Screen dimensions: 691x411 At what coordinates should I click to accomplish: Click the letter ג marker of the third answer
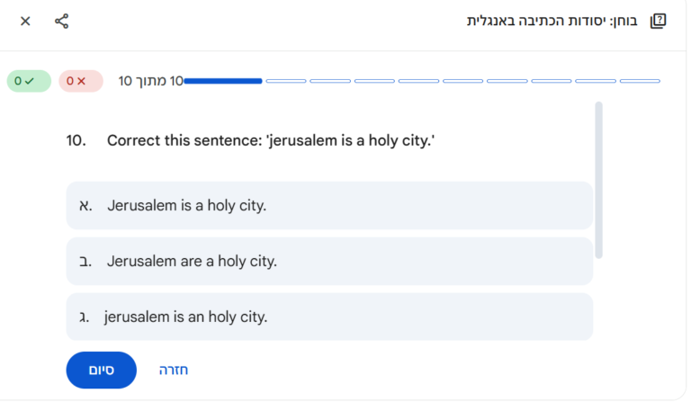click(x=84, y=317)
